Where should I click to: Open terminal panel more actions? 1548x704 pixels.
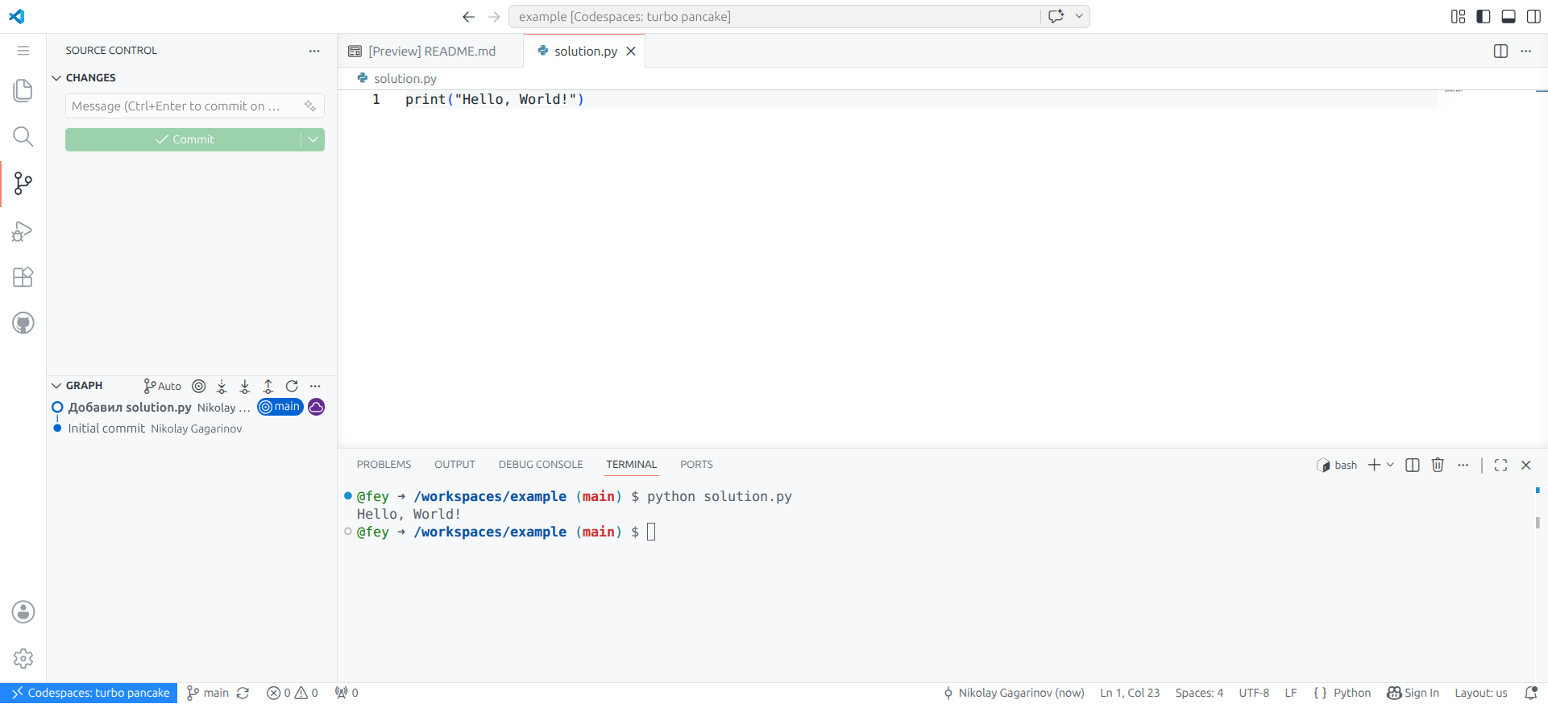(x=1463, y=465)
